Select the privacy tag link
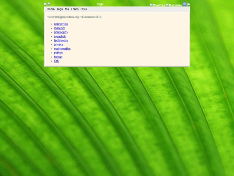 click(x=58, y=45)
